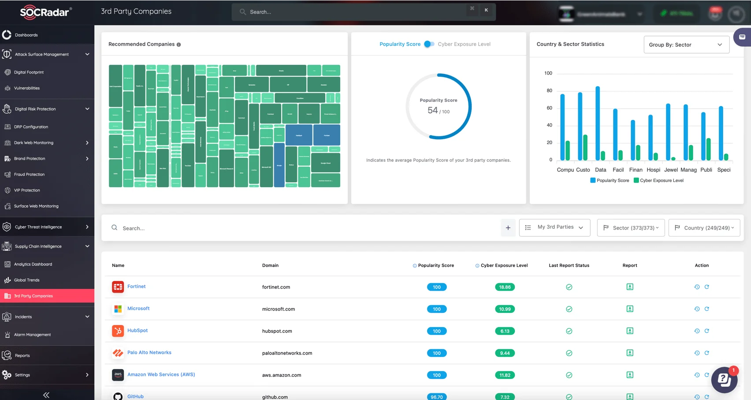The image size is (751, 400).
Task: Open the Group By: Sector dropdown
Action: tap(686, 44)
